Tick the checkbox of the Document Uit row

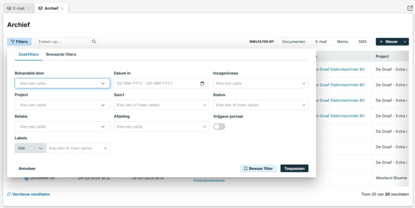pyautogui.click(x=14, y=179)
